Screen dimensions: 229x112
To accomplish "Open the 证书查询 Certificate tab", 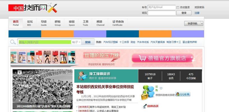I will [x=118, y=23].
